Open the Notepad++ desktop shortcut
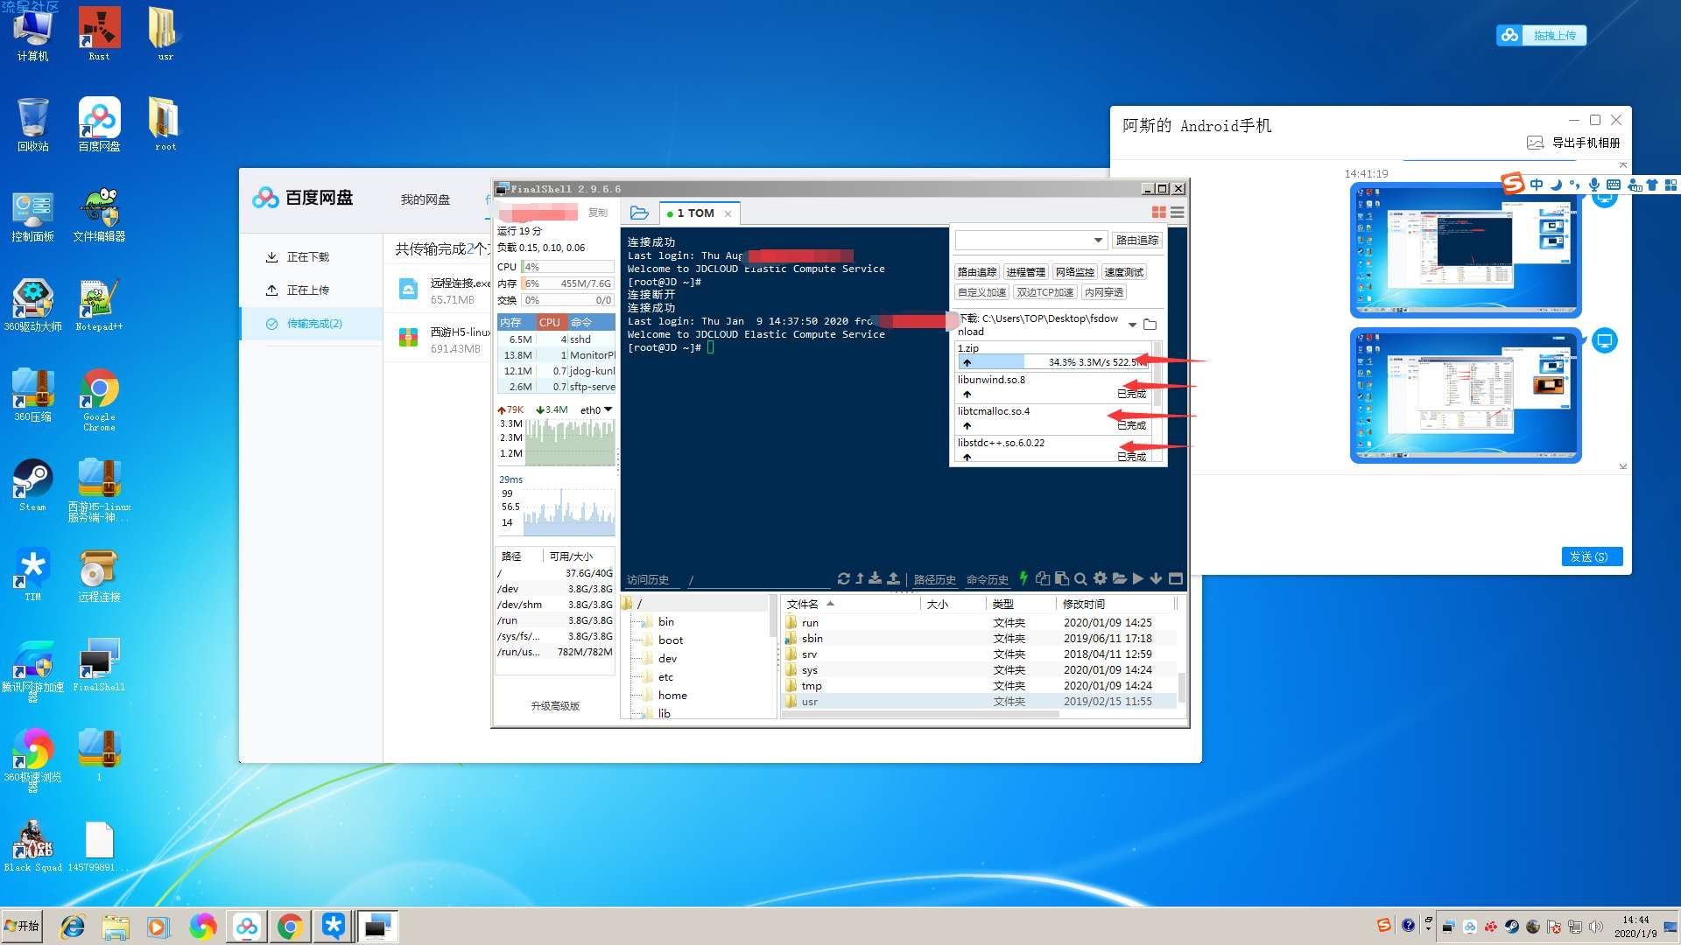 coord(99,304)
